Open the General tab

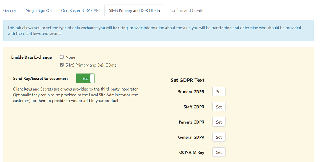(x=10, y=10)
